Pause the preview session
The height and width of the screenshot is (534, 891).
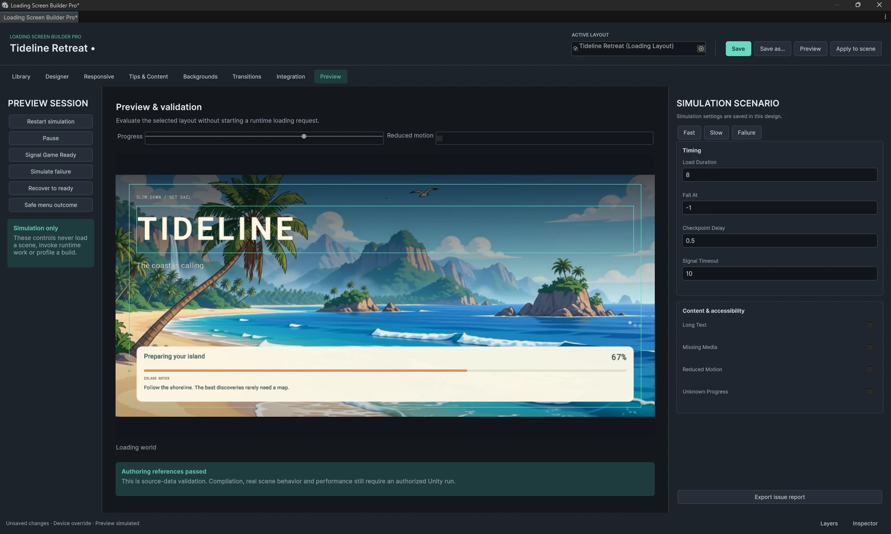[51, 138]
